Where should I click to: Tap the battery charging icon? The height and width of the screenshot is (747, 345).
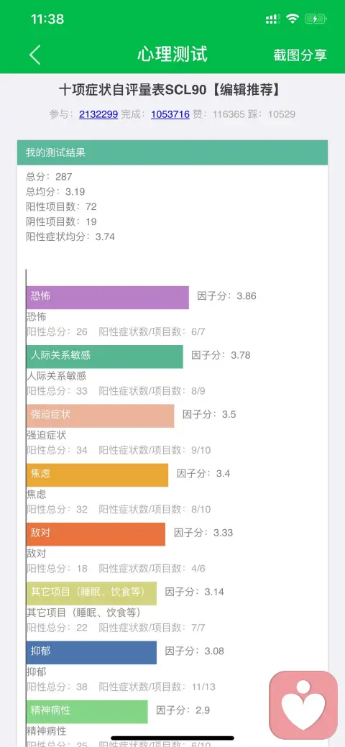[316, 19]
